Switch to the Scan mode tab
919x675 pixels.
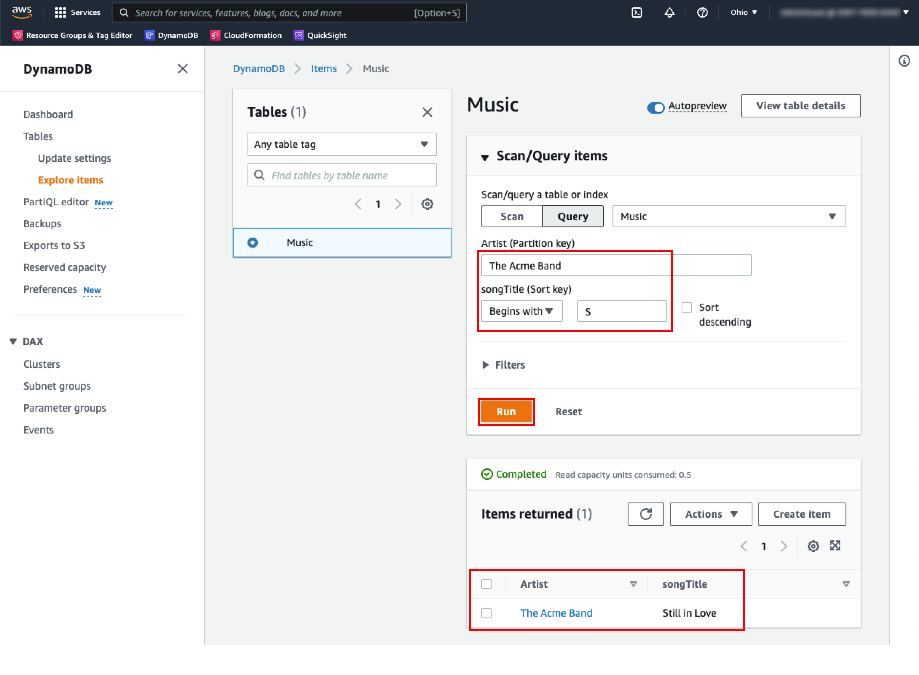[x=512, y=217]
